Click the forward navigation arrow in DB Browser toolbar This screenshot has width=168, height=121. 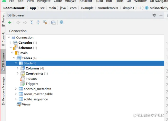coord(25,23)
